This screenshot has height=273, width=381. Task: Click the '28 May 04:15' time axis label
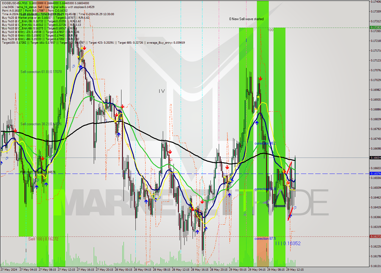point(143,270)
